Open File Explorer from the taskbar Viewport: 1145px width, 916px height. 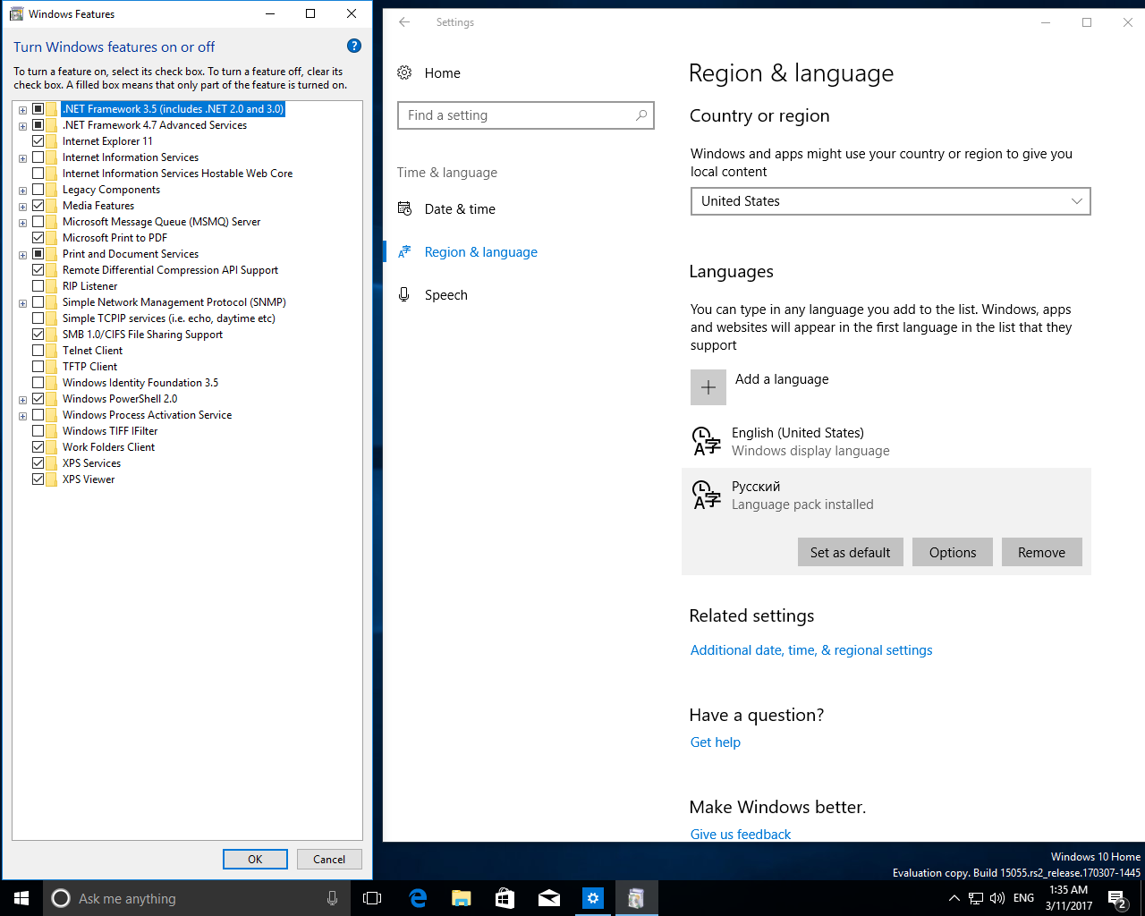coord(462,898)
